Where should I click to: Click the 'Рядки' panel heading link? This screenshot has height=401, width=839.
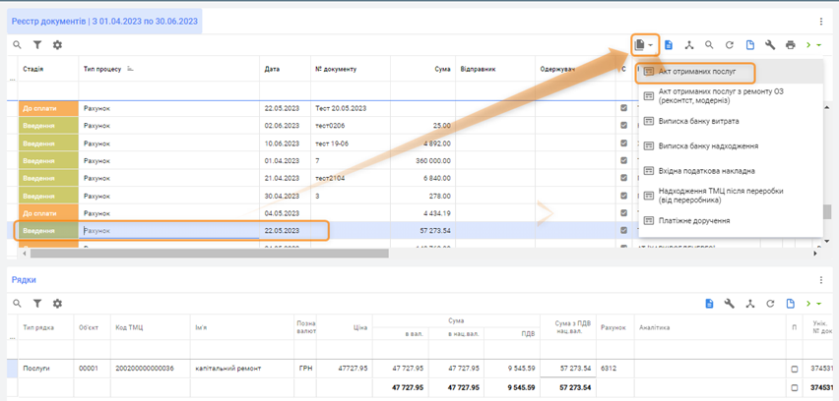[x=24, y=280]
